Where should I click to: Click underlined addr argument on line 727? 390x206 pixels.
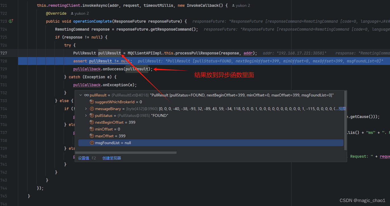[248, 53]
